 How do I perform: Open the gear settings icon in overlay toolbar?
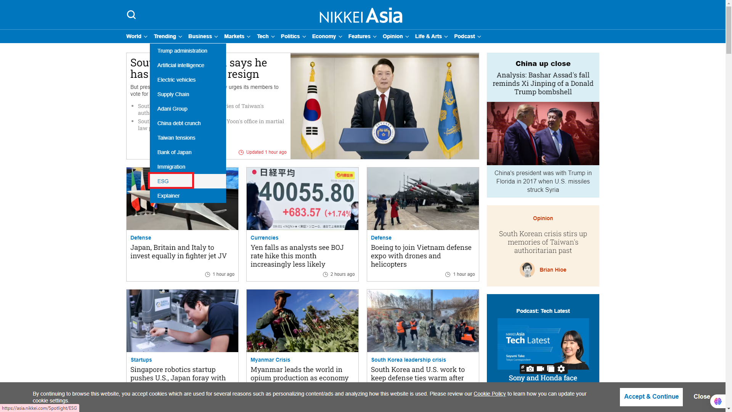pyautogui.click(x=561, y=369)
